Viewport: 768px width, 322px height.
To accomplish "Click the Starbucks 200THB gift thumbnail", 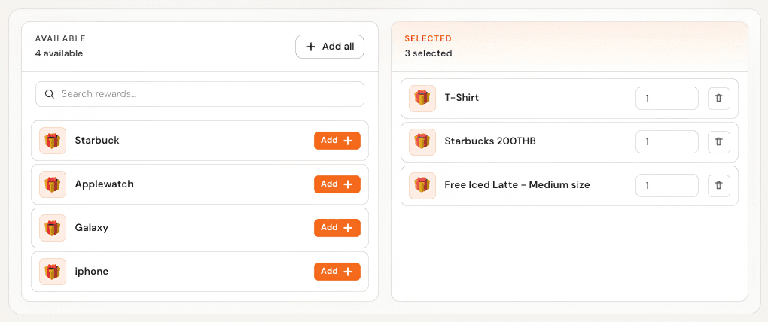I will pyautogui.click(x=422, y=142).
